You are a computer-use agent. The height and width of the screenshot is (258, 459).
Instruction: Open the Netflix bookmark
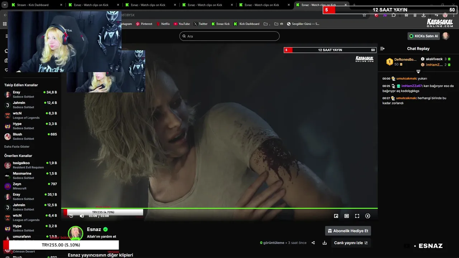coord(163,24)
